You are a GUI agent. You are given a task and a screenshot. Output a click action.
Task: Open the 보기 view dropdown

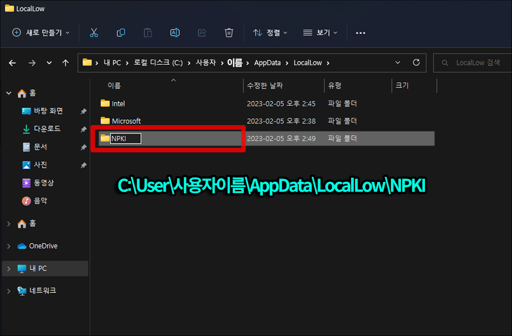point(320,32)
